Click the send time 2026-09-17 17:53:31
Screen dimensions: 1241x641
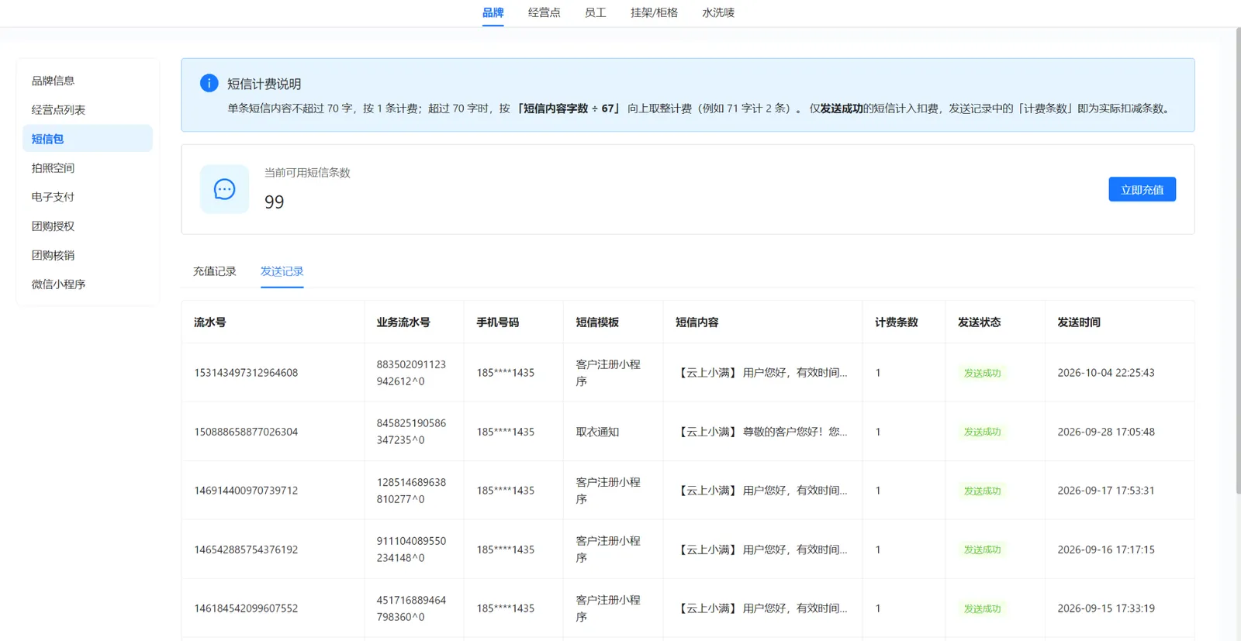click(1106, 491)
